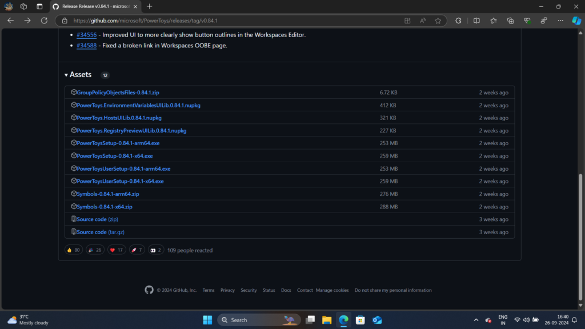Close the Release v0.84.1 tab

tap(135, 6)
